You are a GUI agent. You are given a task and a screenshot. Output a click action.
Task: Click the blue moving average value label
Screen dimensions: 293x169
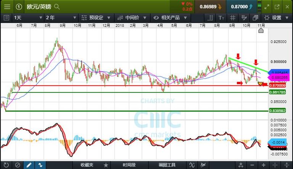[279, 72]
